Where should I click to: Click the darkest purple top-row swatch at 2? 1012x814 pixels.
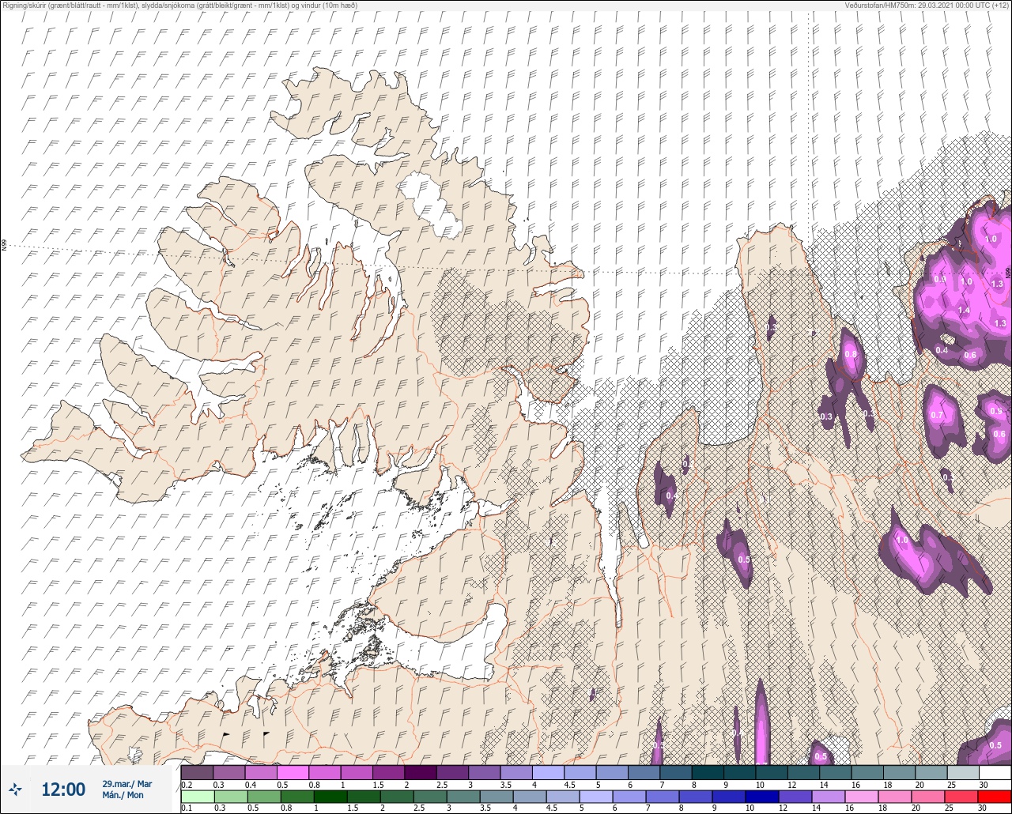(421, 772)
